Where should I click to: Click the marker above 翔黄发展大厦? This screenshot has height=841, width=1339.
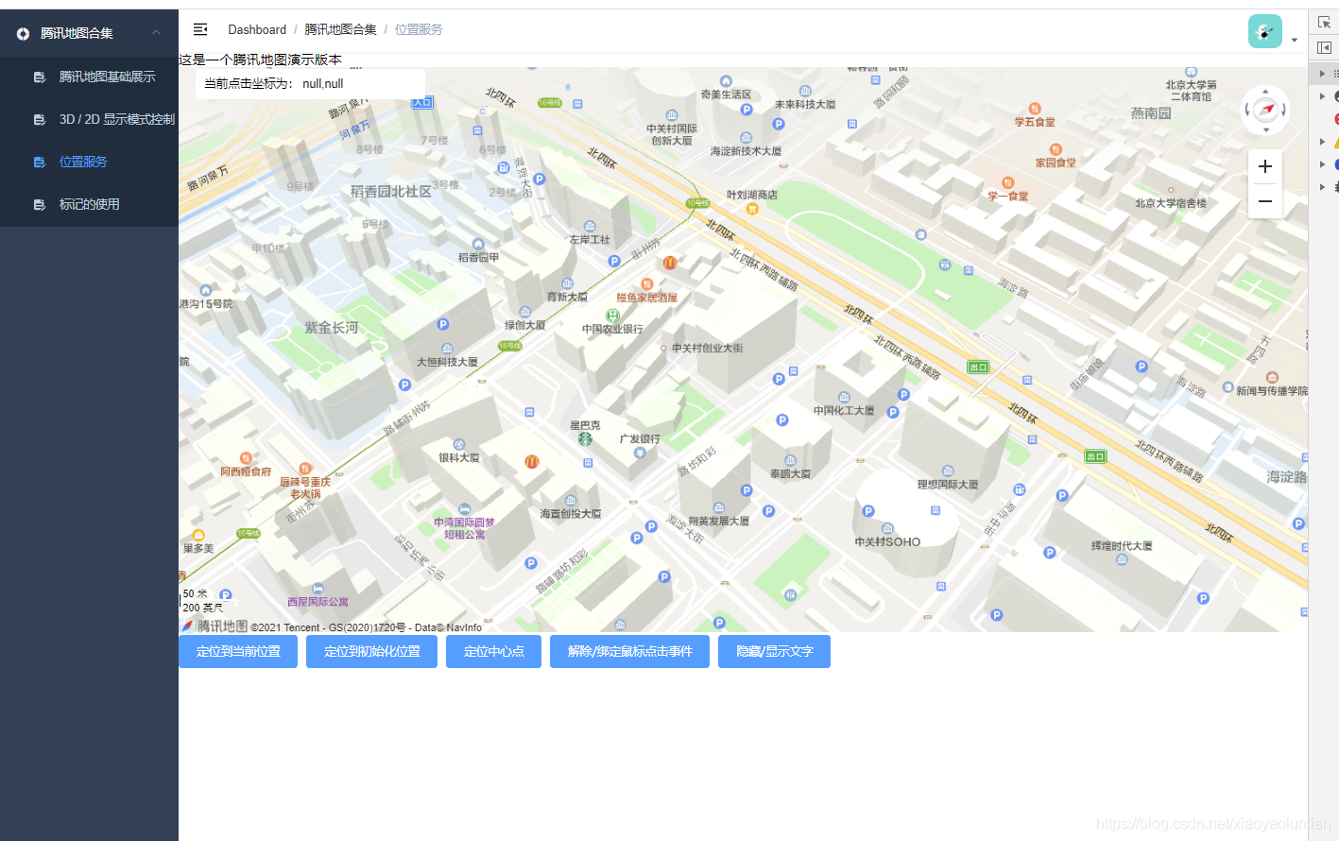(x=719, y=507)
